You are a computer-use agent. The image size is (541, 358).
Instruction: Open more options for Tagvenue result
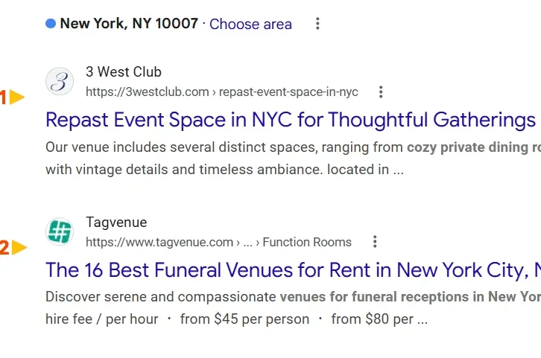(x=375, y=242)
